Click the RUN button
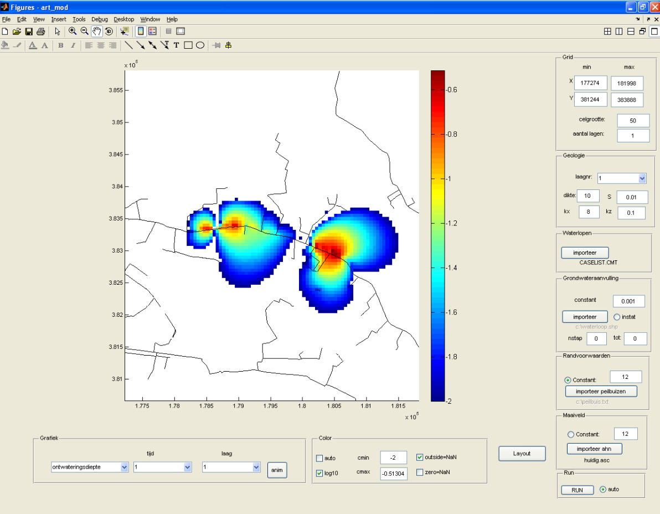The height and width of the screenshot is (514, 660). point(577,490)
